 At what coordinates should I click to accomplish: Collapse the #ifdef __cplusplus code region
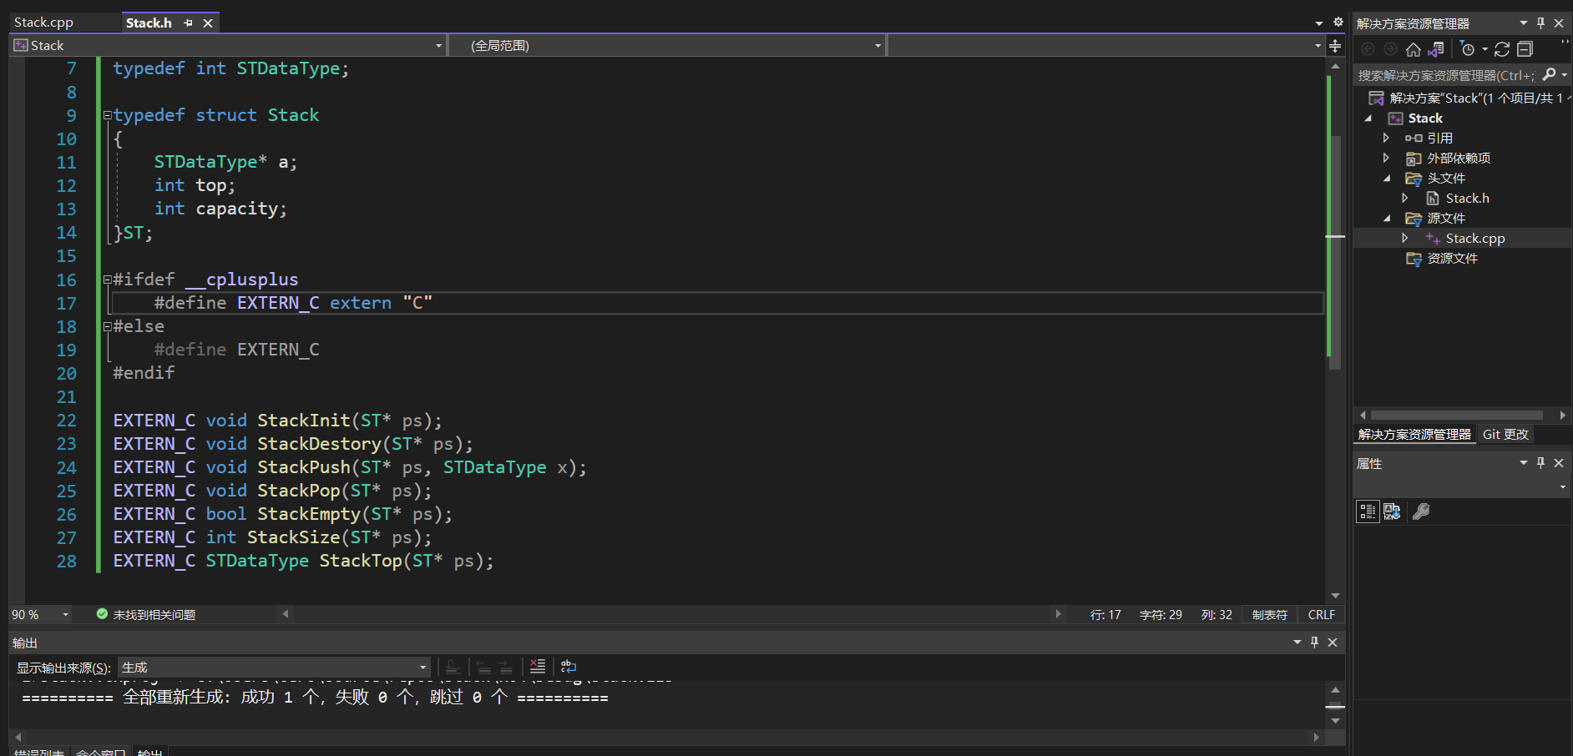pos(107,280)
